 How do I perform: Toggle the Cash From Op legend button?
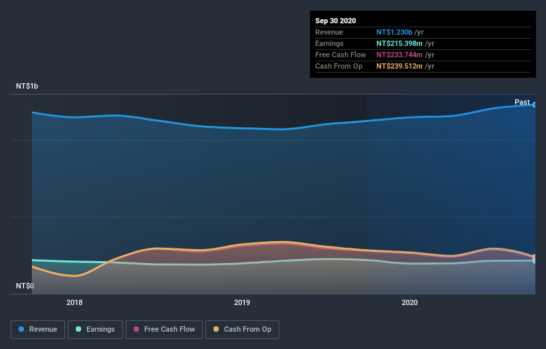coord(242,330)
